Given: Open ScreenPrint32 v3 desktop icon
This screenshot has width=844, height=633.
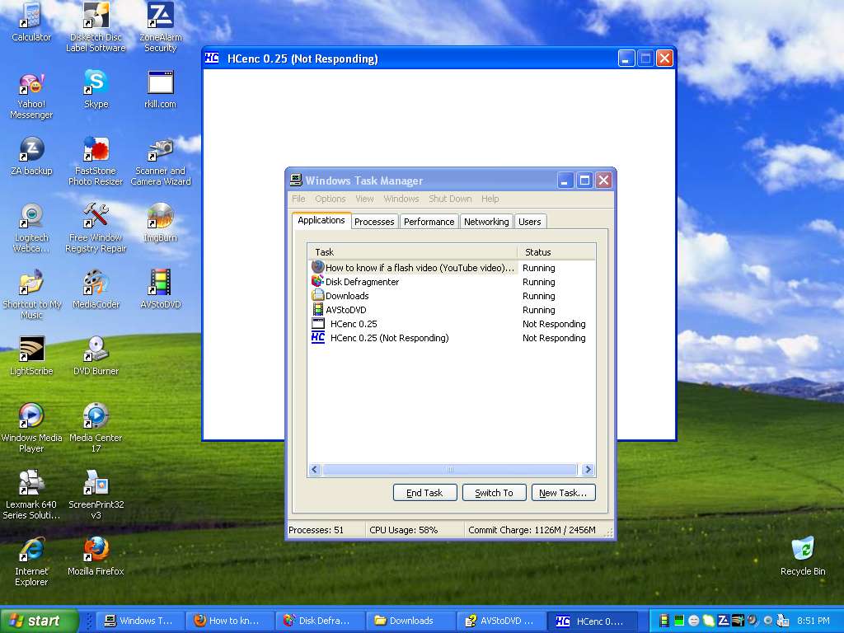Looking at the screenshot, I should (x=96, y=495).
